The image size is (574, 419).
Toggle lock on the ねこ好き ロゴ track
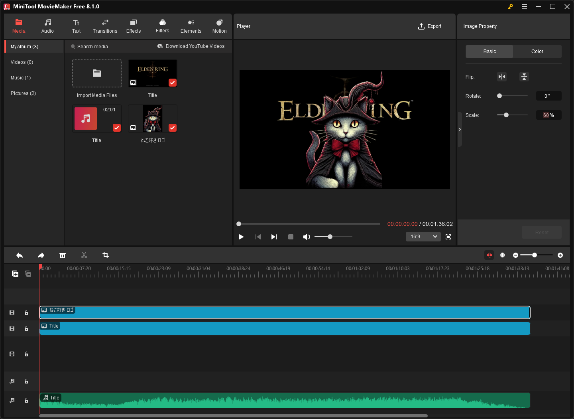pos(26,313)
